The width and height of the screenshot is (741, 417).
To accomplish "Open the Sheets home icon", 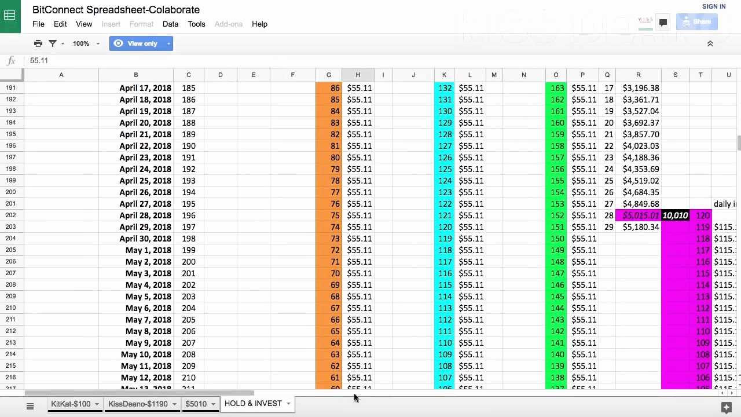I will [10, 16].
